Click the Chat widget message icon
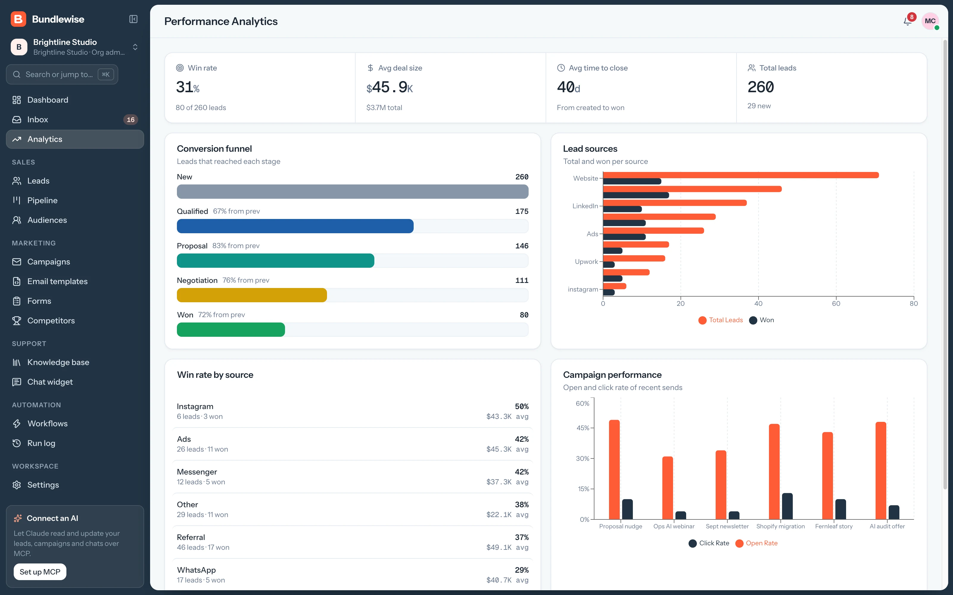Image resolution: width=953 pixels, height=595 pixels. point(17,382)
